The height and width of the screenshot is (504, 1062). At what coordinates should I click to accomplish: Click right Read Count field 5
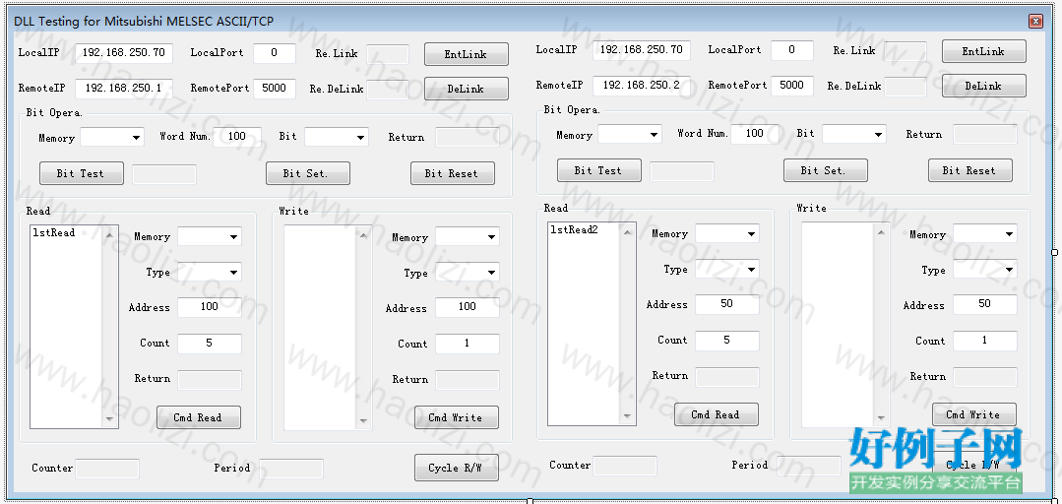[726, 341]
